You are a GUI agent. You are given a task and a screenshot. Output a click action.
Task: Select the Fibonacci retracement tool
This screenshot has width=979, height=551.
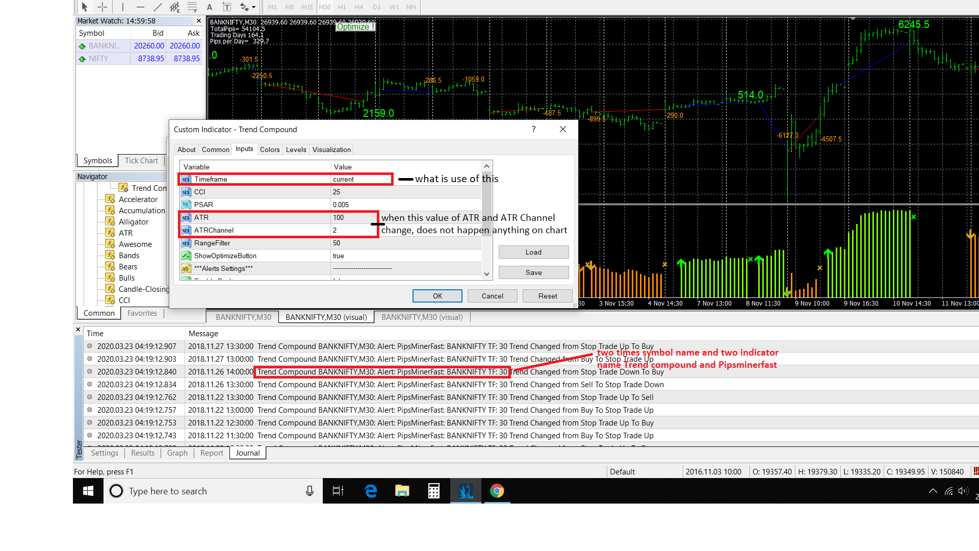(x=192, y=7)
